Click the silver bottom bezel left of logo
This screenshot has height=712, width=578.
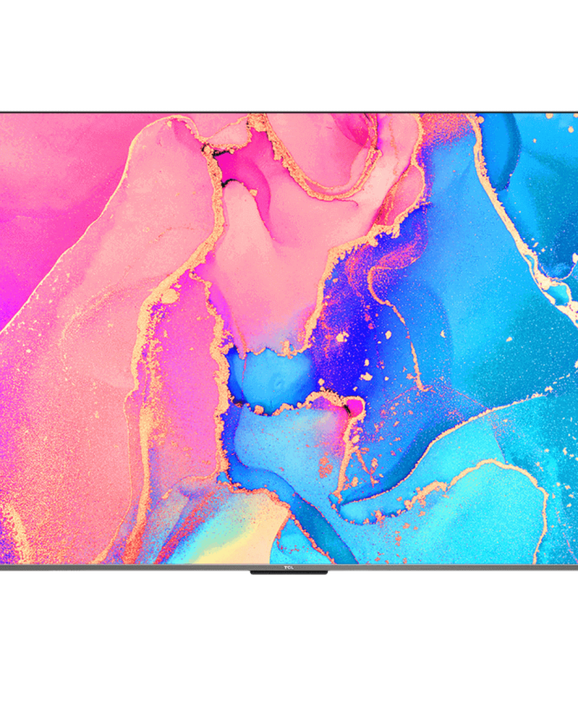(130, 568)
